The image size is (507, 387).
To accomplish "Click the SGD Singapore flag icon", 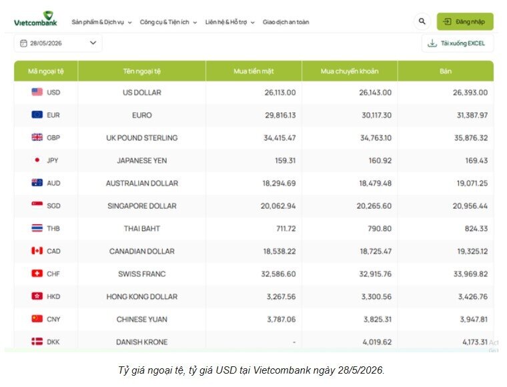I will (37, 204).
